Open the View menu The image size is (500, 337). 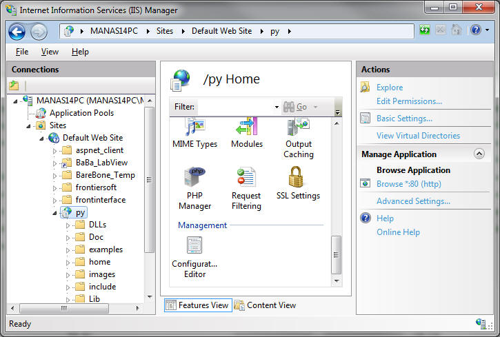pyautogui.click(x=50, y=52)
